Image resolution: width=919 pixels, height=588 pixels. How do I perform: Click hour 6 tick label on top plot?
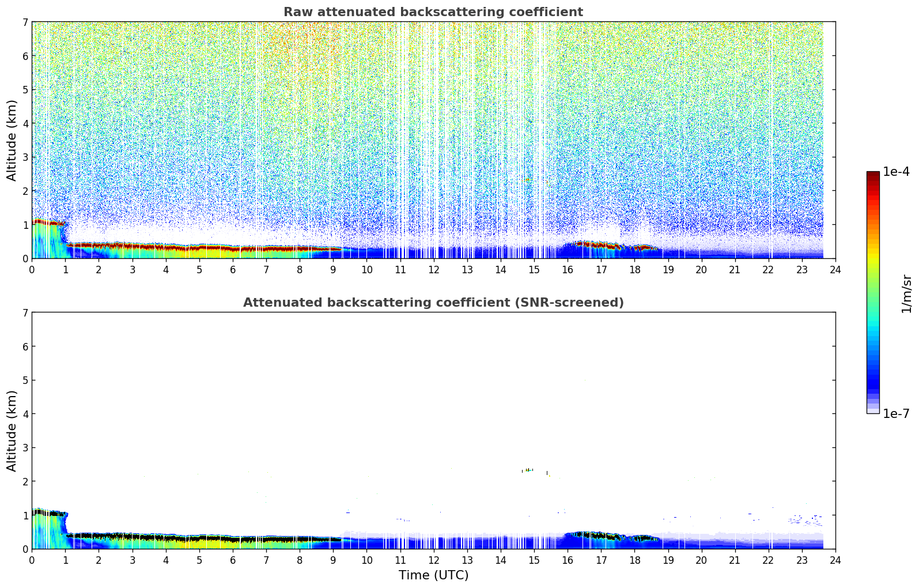pyautogui.click(x=233, y=269)
